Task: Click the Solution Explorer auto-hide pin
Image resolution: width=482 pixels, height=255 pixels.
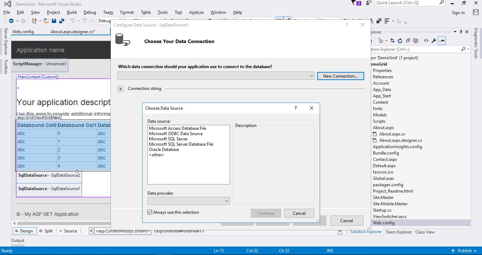Action: (x=460, y=32)
